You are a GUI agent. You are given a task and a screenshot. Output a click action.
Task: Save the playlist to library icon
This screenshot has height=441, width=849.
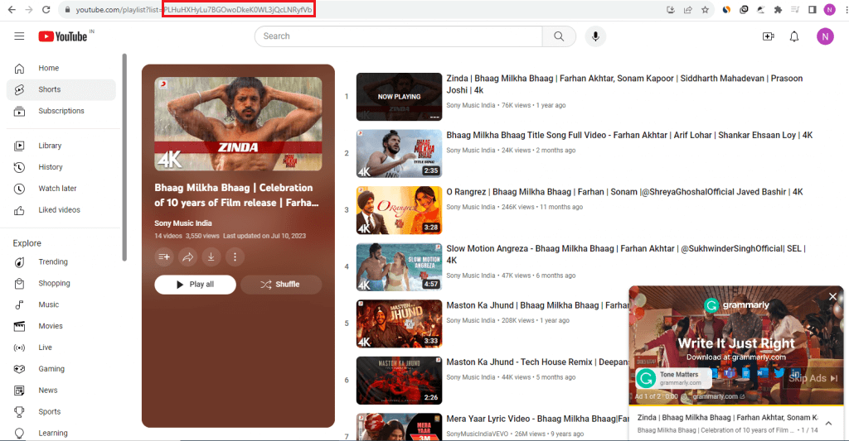tap(164, 256)
